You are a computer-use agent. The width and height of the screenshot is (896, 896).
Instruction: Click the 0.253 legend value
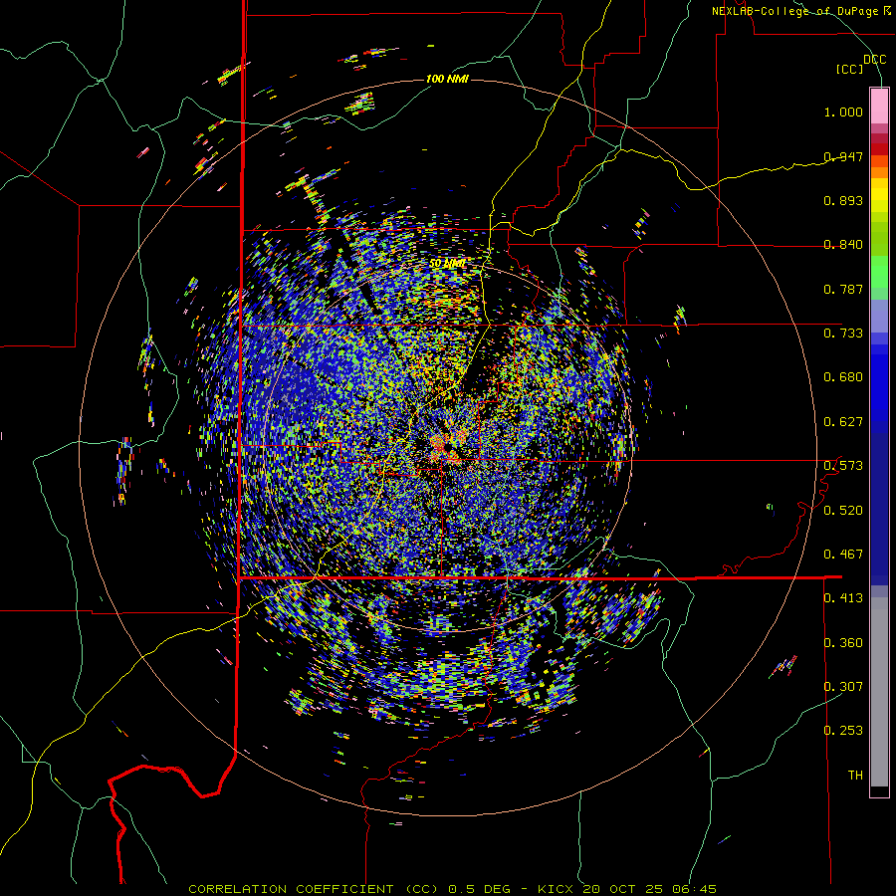tap(843, 731)
